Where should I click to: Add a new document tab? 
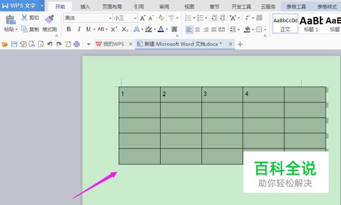tap(240, 44)
